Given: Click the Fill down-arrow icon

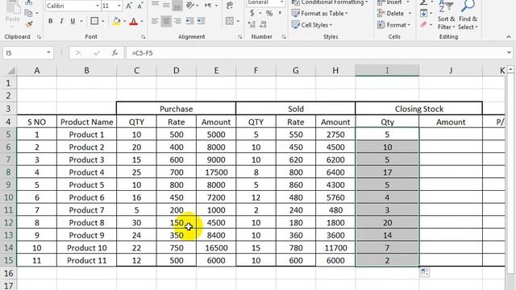Looking at the screenshot, I should 423,13.
